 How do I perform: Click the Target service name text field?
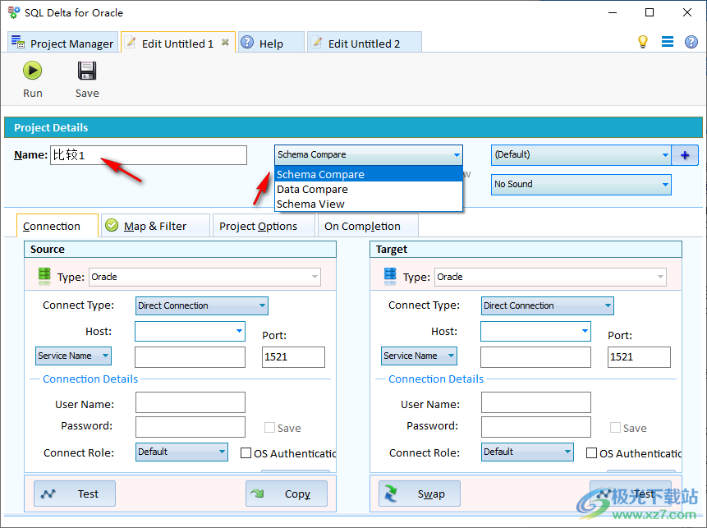(x=535, y=357)
